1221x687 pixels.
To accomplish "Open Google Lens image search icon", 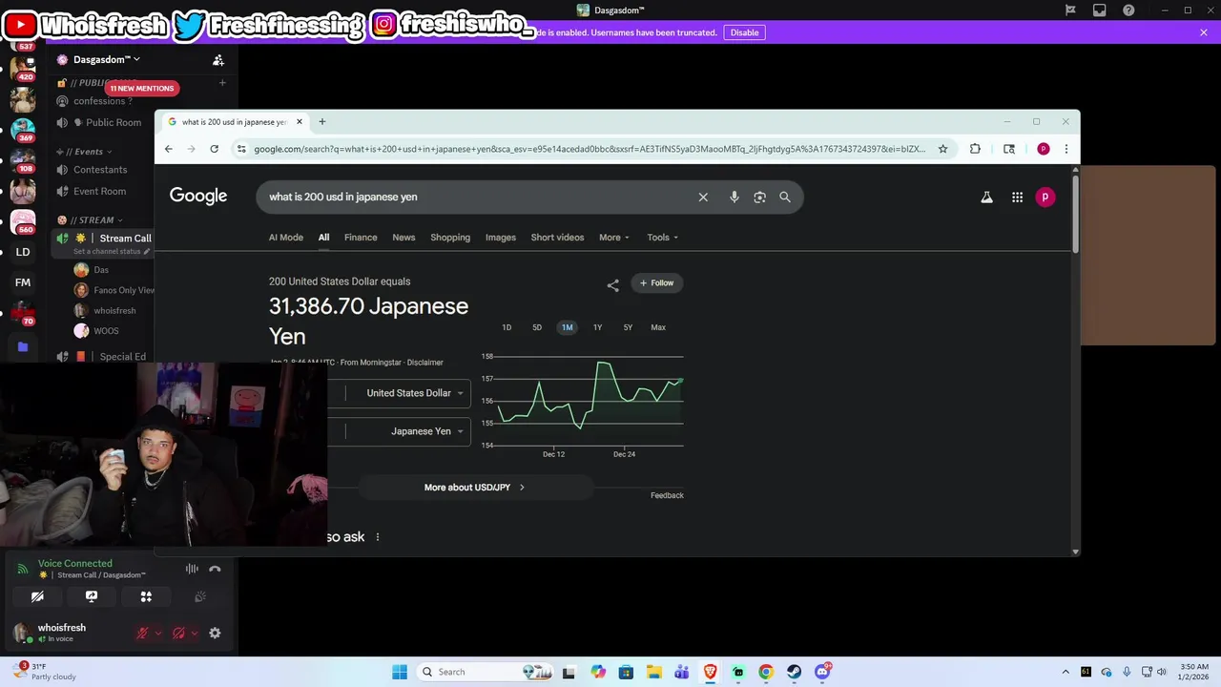I will (x=759, y=198).
